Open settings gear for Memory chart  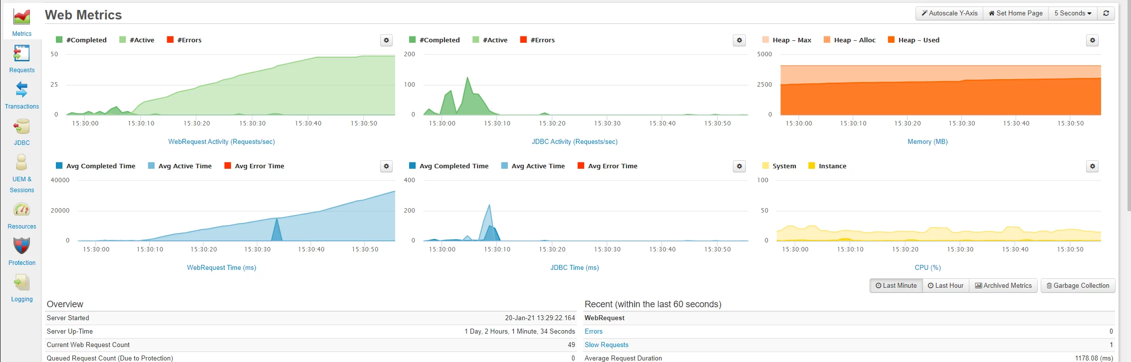pos(1093,40)
